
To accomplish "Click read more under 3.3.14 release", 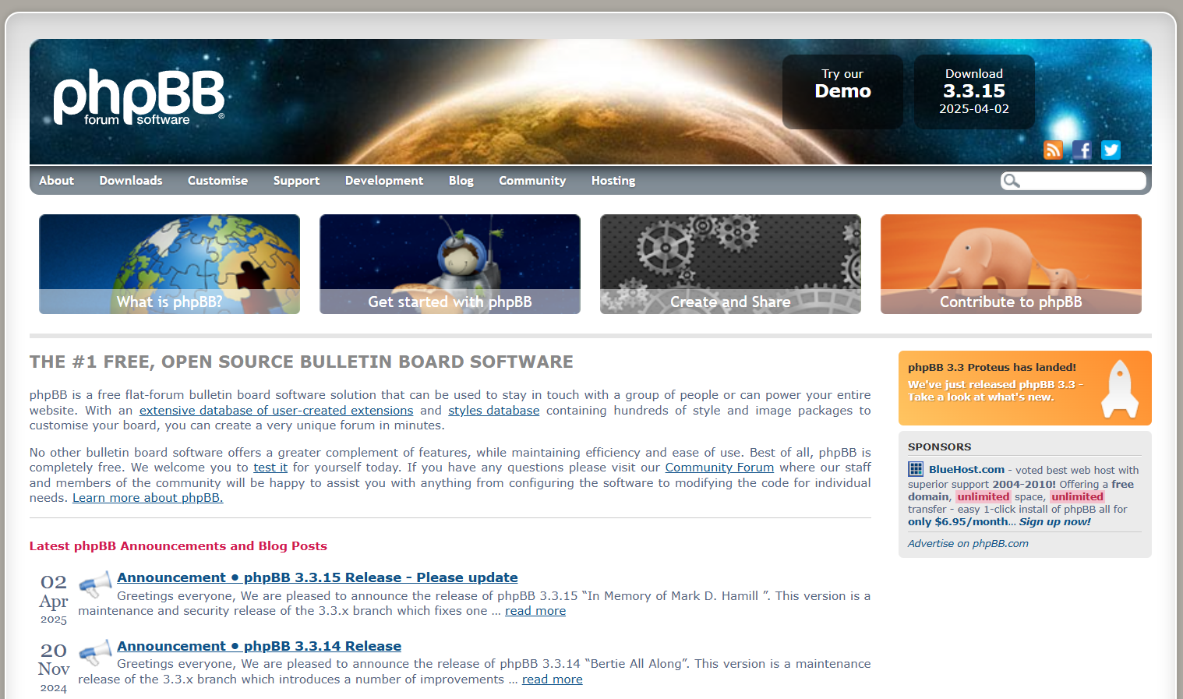I will coord(553,680).
